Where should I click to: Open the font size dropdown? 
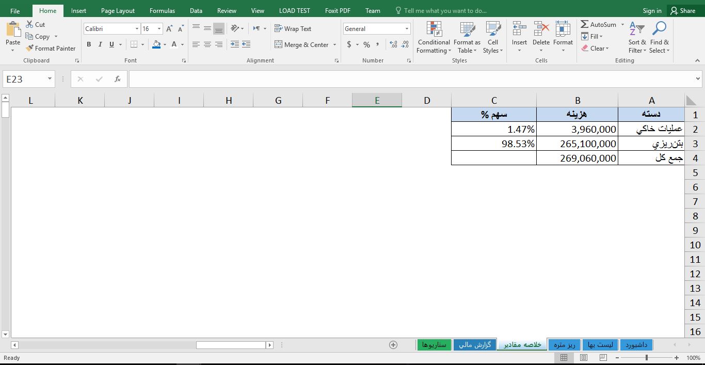click(x=159, y=29)
